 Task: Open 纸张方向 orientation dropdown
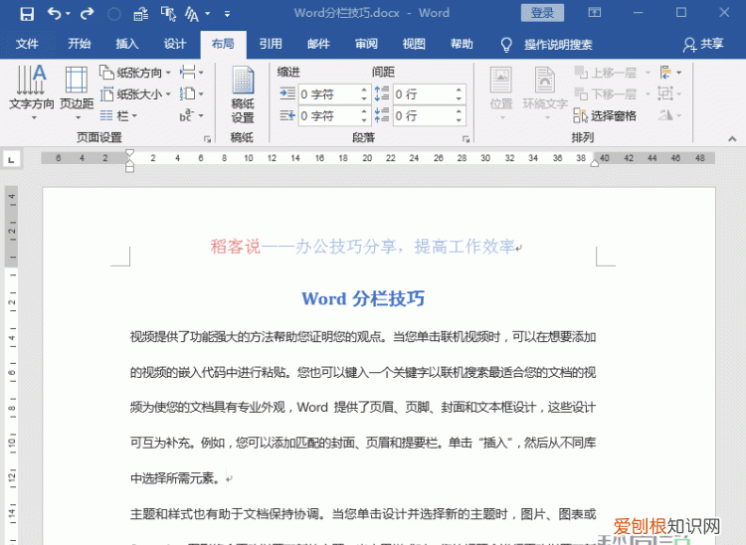[x=135, y=73]
